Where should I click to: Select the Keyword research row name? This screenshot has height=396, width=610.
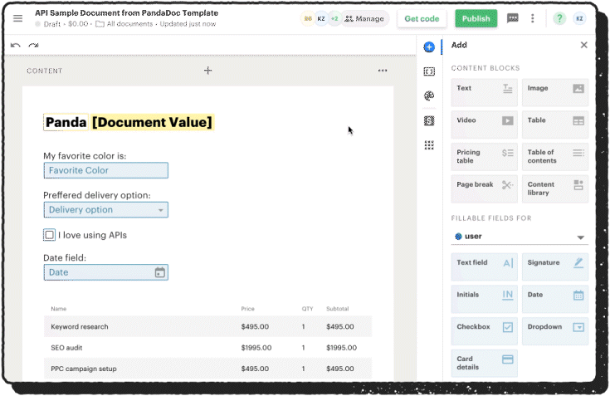coord(80,327)
